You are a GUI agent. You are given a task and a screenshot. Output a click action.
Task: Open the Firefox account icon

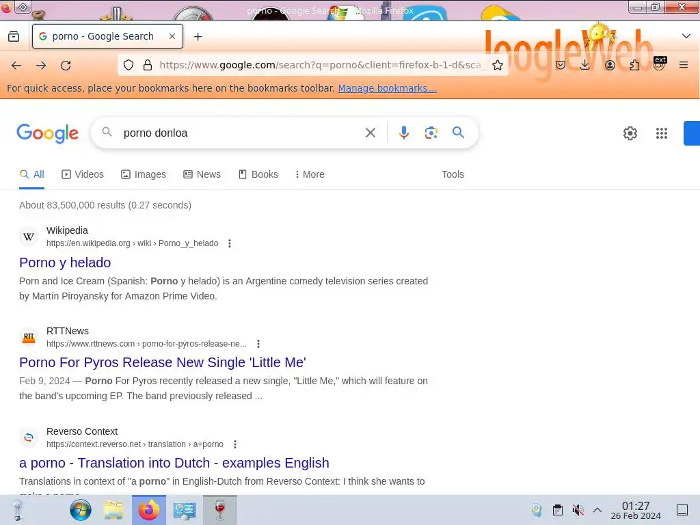click(610, 65)
